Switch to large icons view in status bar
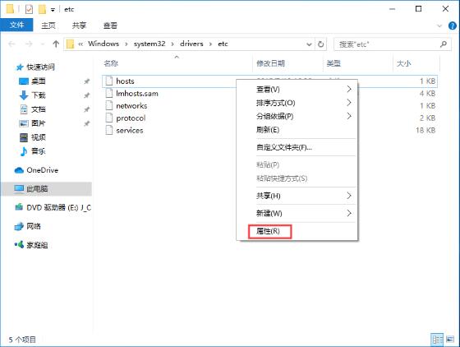Image resolution: width=460 pixels, height=347 pixels. [x=450, y=340]
